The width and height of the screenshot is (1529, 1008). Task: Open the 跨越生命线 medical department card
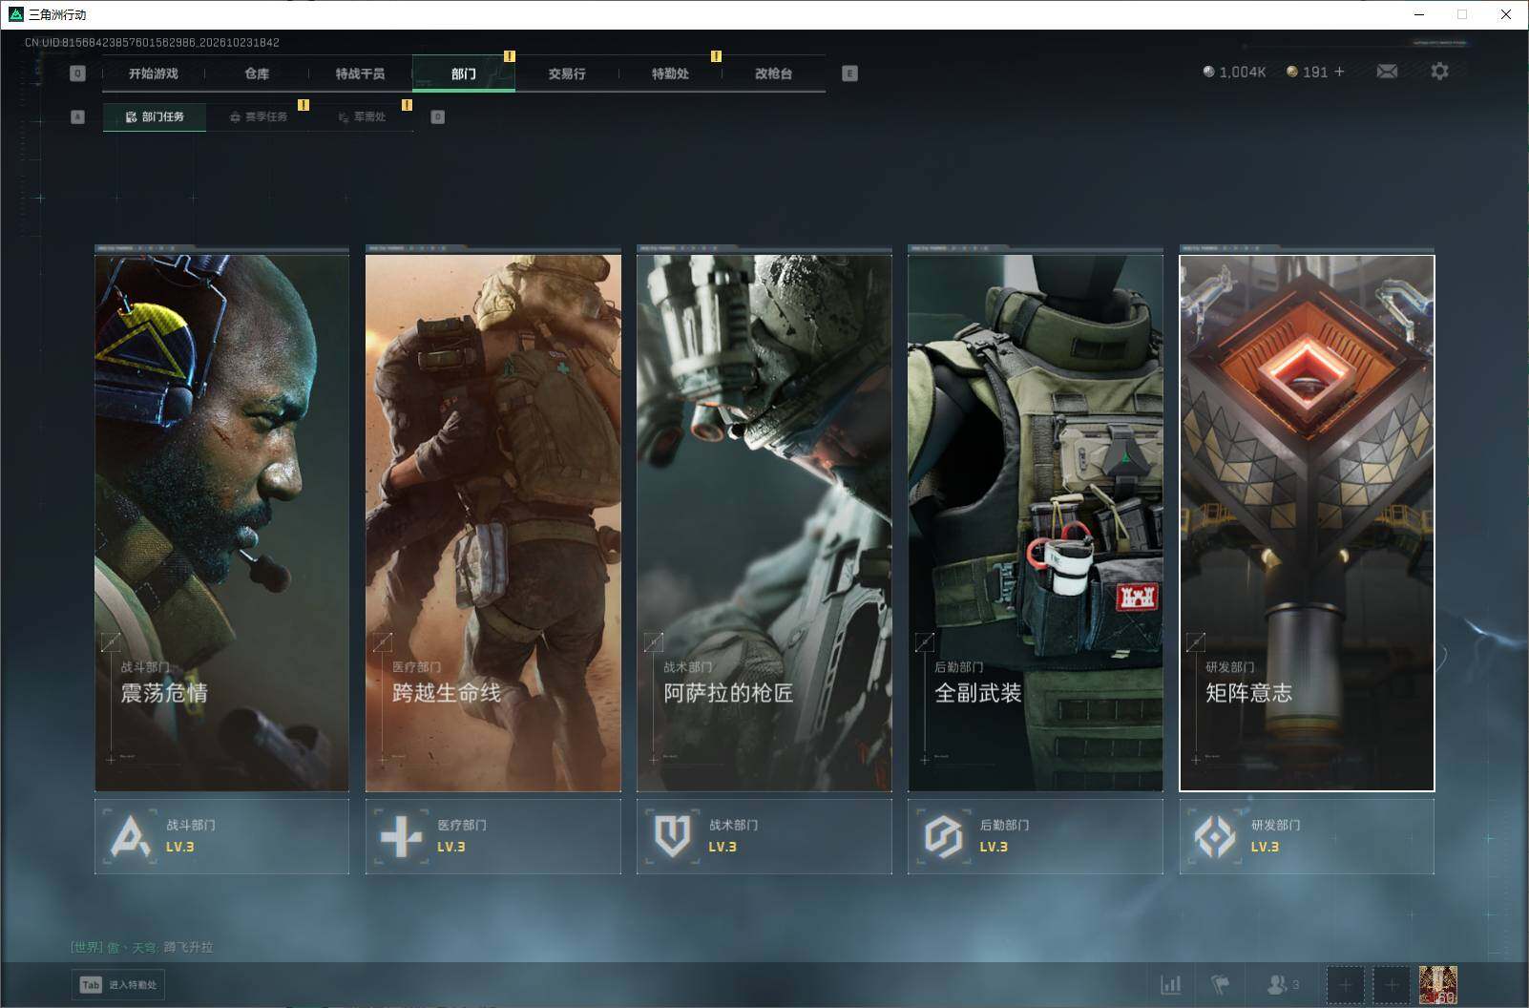pos(493,523)
